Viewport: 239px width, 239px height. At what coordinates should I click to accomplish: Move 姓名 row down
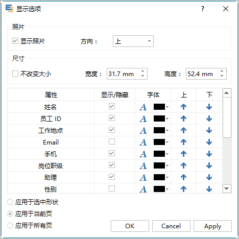(209, 107)
